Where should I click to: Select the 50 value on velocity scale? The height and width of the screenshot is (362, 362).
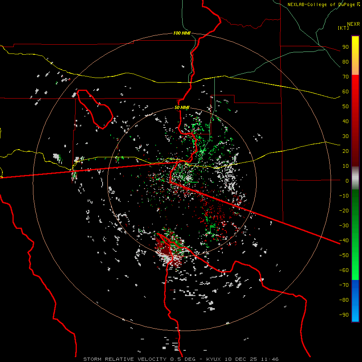(346, 107)
